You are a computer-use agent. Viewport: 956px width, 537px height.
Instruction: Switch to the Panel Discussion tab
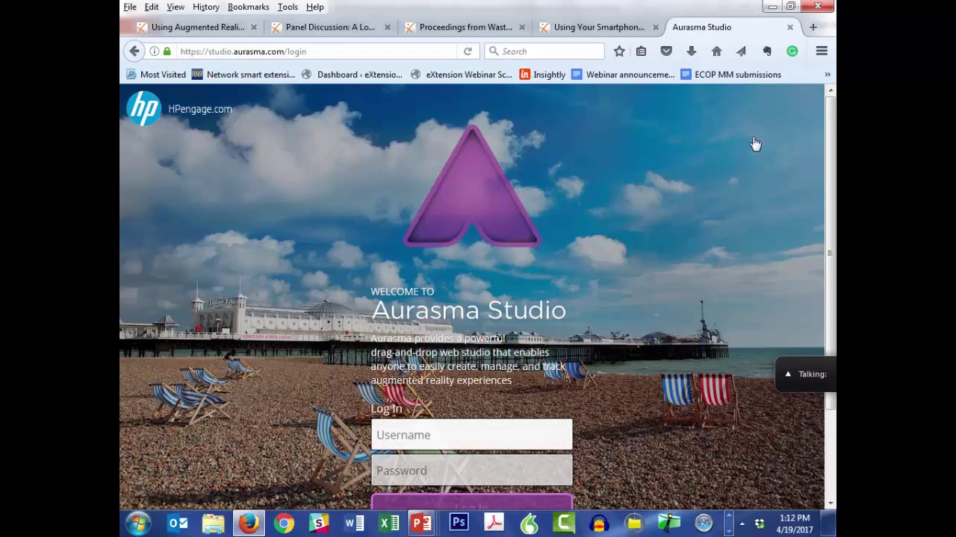[x=329, y=28]
